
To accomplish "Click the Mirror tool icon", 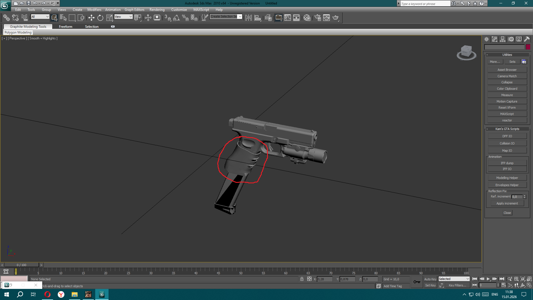I will [248, 18].
